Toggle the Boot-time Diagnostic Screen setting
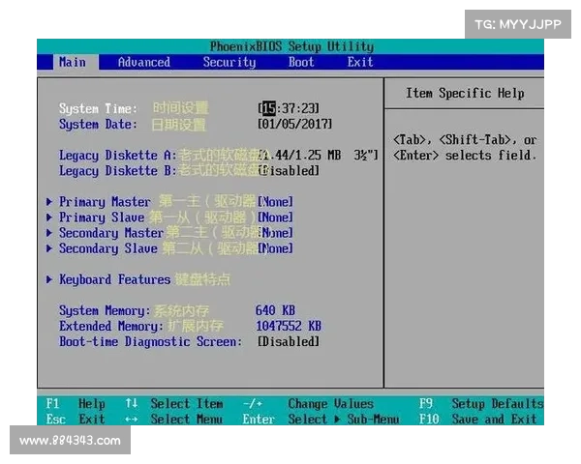This screenshot has height=464, width=581. (289, 341)
